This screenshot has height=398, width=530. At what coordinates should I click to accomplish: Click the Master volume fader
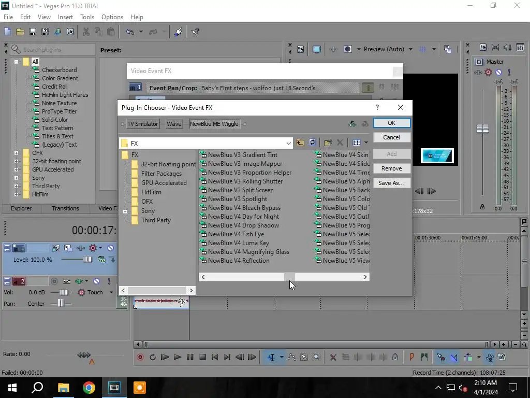(x=483, y=129)
